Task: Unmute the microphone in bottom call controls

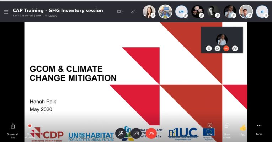Action: pyautogui.click(x=121, y=133)
